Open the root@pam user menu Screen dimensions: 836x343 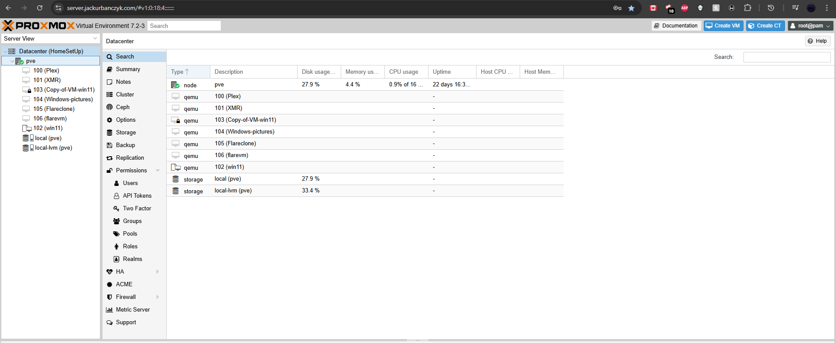[810, 26]
